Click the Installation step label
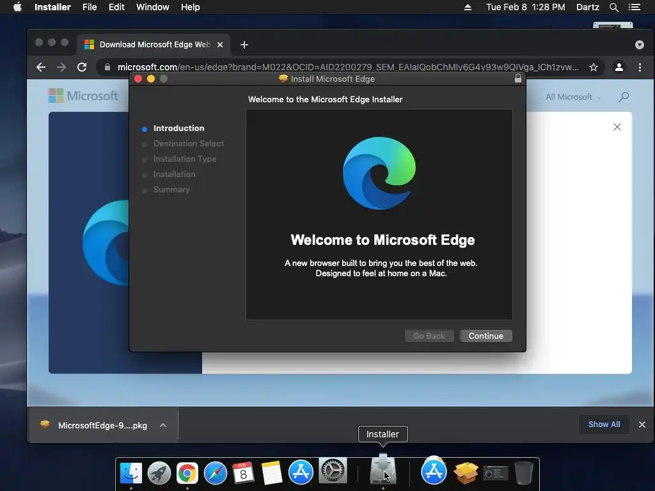The height and width of the screenshot is (491, 655). click(x=174, y=174)
